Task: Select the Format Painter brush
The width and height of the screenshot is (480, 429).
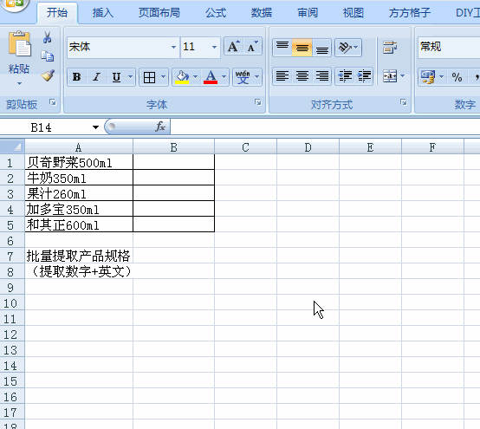Action: (x=48, y=75)
